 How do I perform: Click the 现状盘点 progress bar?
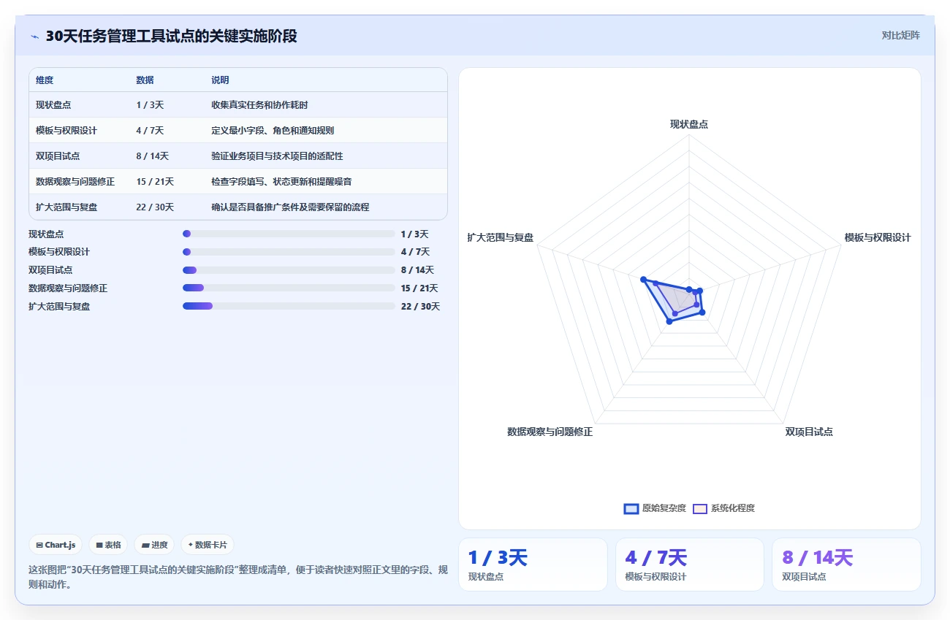(289, 234)
